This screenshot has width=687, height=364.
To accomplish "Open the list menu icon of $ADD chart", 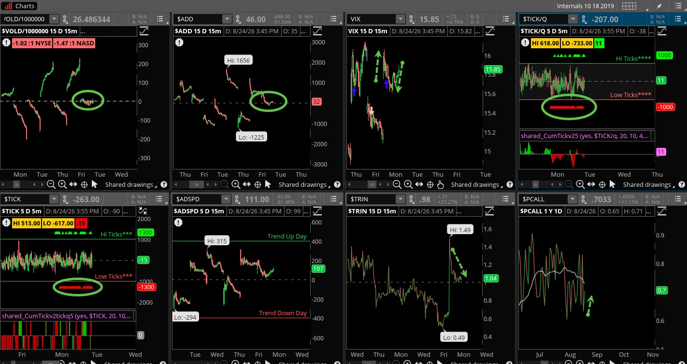I will 333,19.
